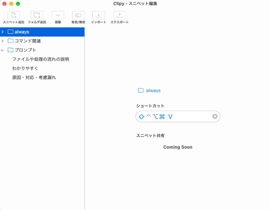Collapse the プロンプト folder
This screenshot has height=210, width=270.
[x=2, y=50]
